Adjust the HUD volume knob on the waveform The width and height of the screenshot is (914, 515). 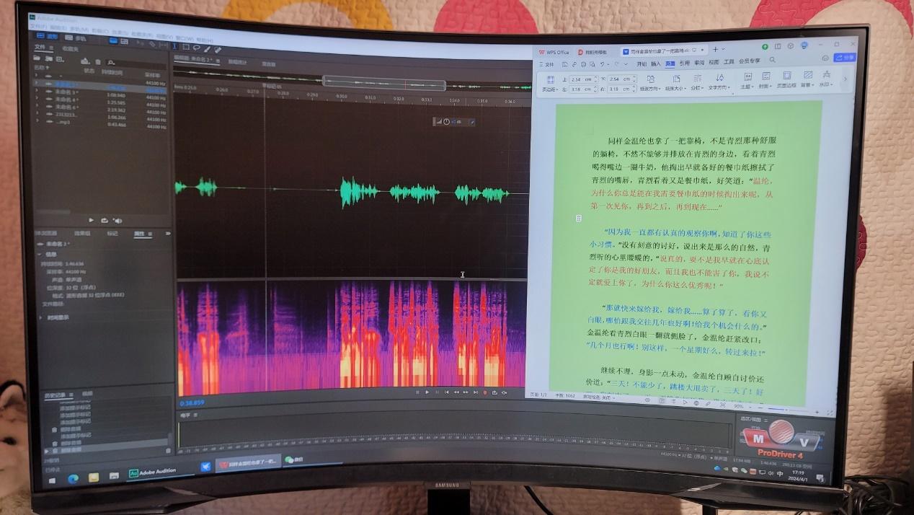[x=446, y=122]
